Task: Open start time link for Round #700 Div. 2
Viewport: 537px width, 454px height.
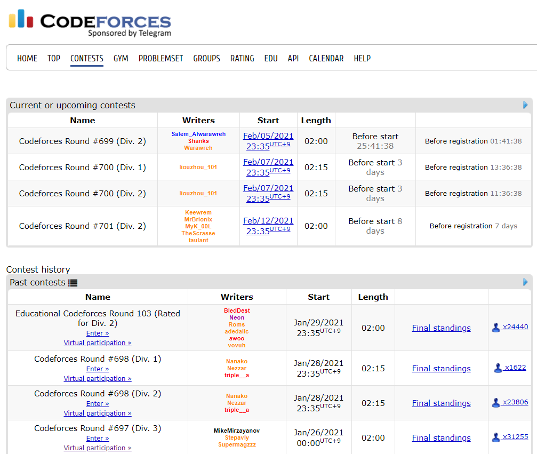Action: coord(268,193)
